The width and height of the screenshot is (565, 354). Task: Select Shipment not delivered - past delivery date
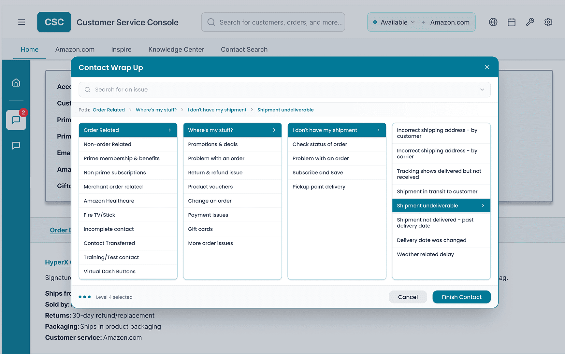(x=441, y=223)
